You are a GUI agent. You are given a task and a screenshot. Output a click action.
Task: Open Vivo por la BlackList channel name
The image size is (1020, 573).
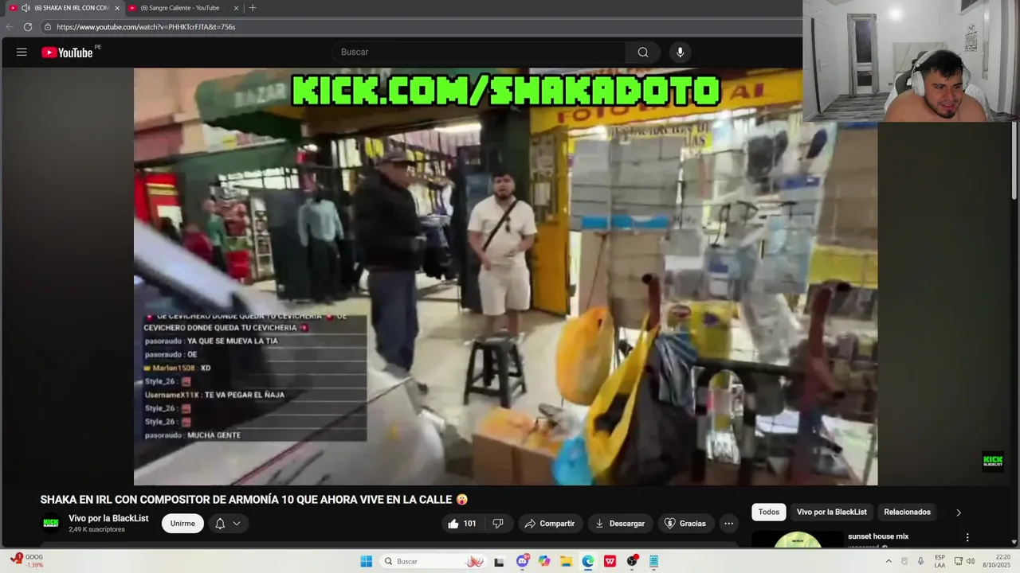[108, 518]
